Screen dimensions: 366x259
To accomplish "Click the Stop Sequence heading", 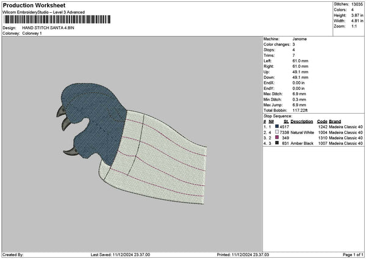I will [278, 115].
